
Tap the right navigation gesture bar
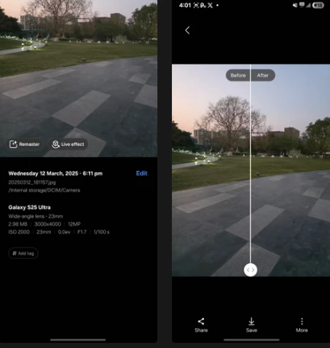click(x=251, y=340)
